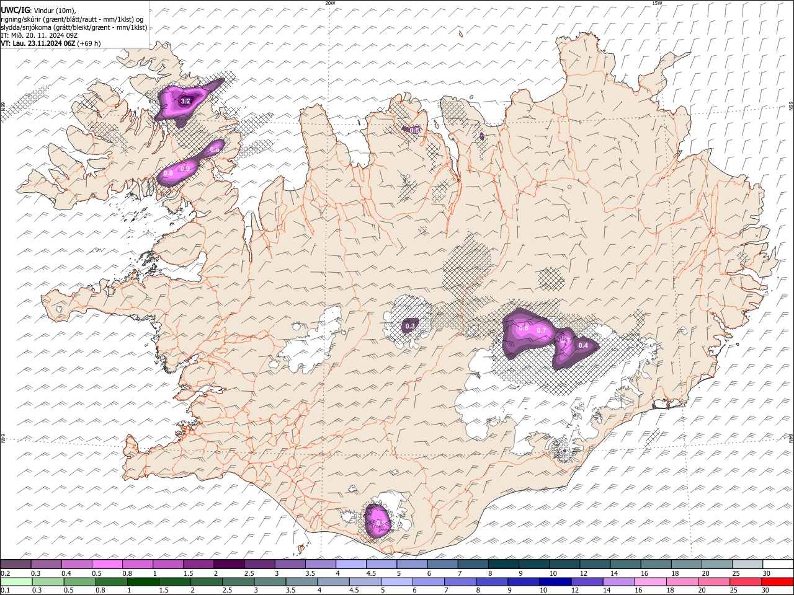Click the '15W' longitude label at the top
Screen dimensions: 794x595
point(658,3)
